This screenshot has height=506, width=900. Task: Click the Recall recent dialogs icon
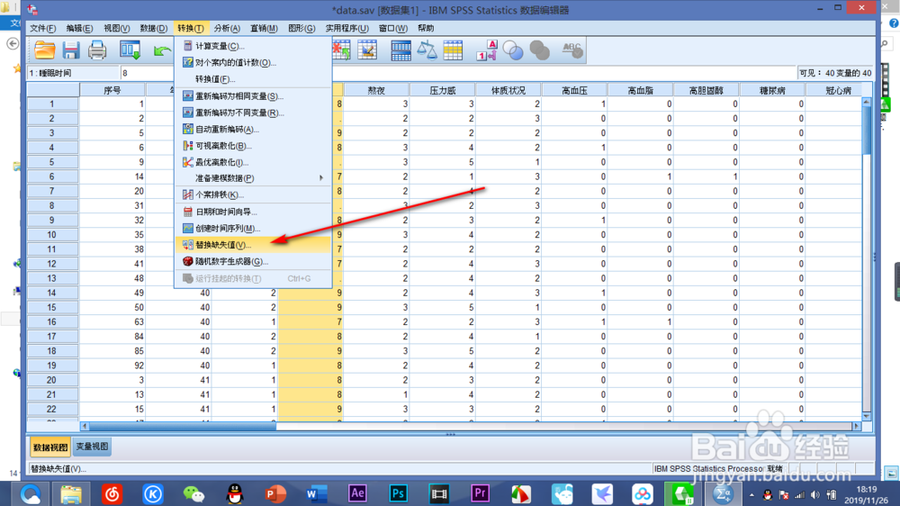coord(130,50)
